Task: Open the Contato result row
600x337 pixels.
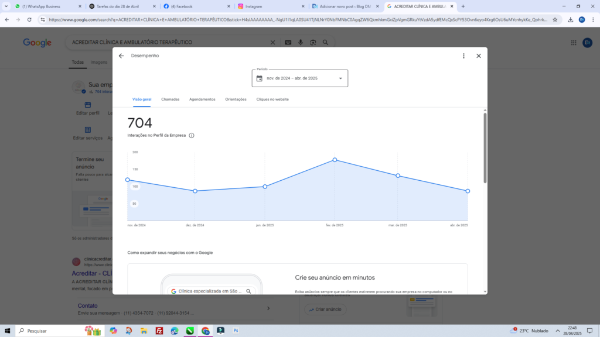Action: coord(174,309)
